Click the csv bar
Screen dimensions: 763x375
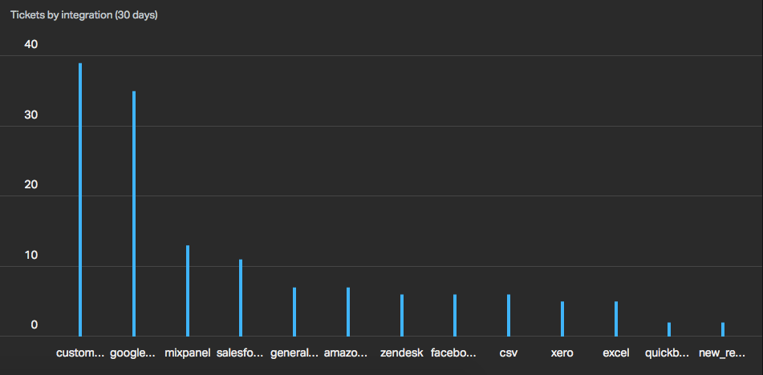[509, 315]
